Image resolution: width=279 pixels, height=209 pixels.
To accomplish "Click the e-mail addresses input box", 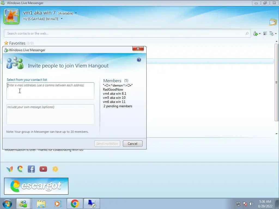I will point(50,91).
